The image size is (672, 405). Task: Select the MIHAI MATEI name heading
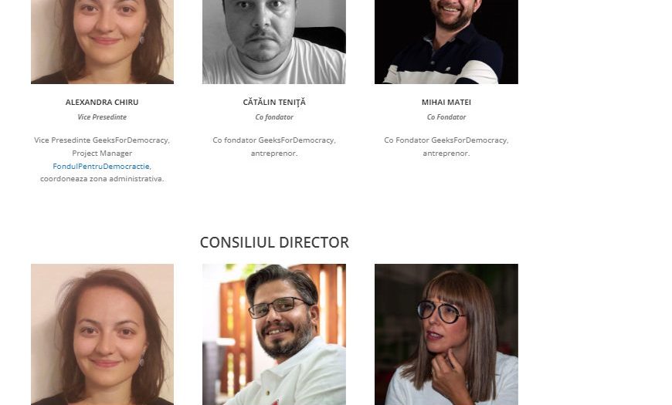tap(446, 103)
